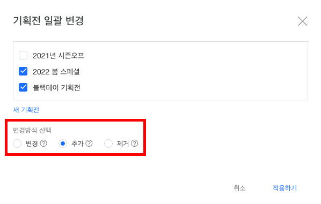Click the 2021년 시즌오프 label text
The height and width of the screenshot is (204, 321).
coord(59,56)
